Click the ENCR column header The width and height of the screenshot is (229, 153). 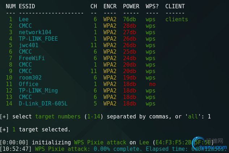coord(110,6)
